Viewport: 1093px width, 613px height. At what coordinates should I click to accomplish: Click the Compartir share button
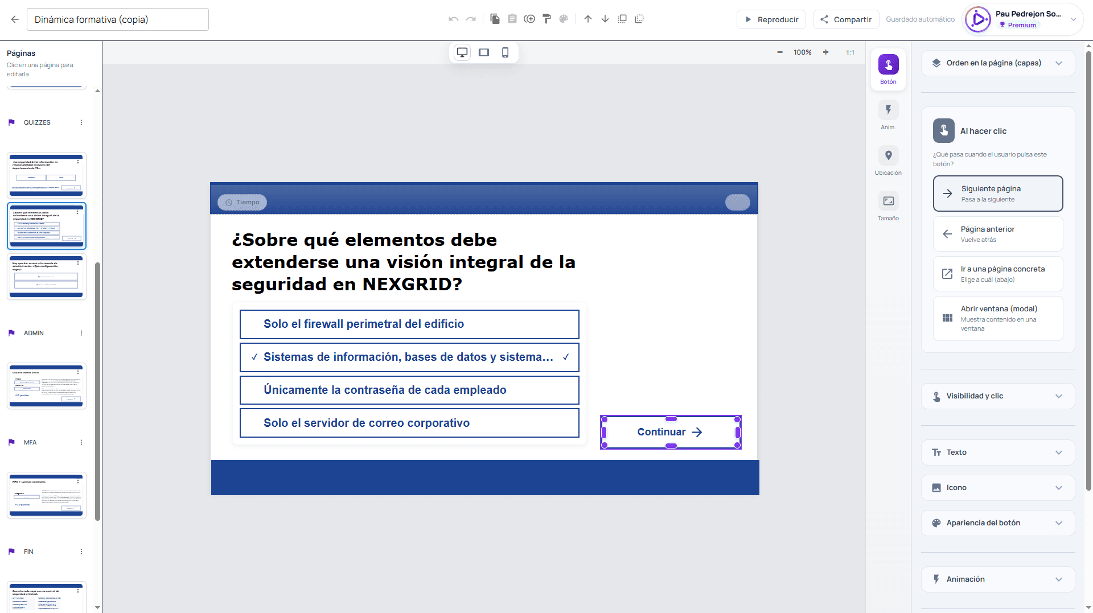click(x=846, y=19)
